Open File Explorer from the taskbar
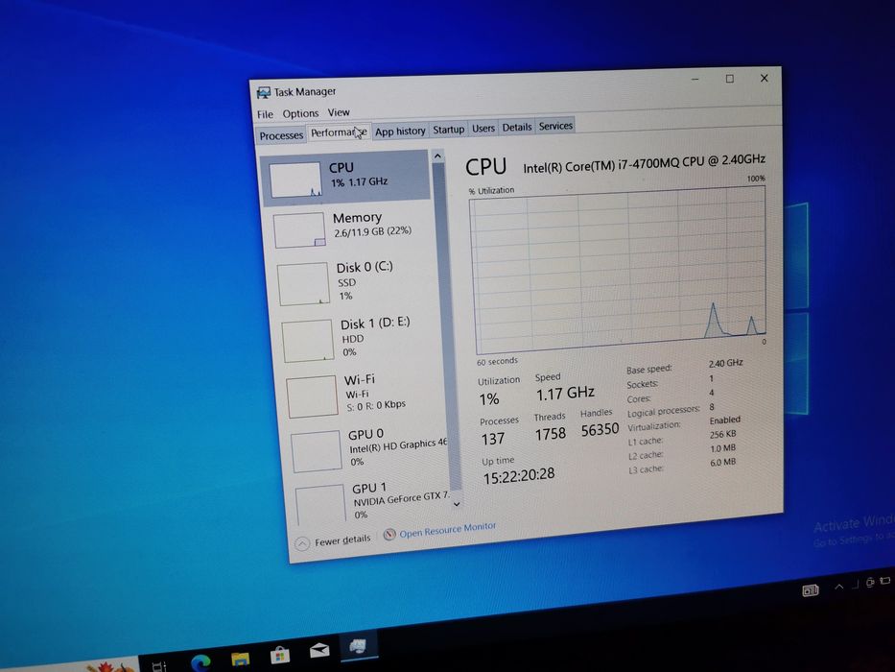 tap(241, 659)
